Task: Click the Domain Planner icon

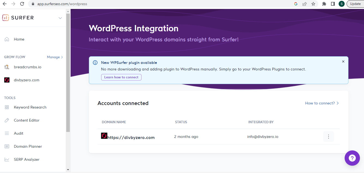Action: click(x=7, y=146)
